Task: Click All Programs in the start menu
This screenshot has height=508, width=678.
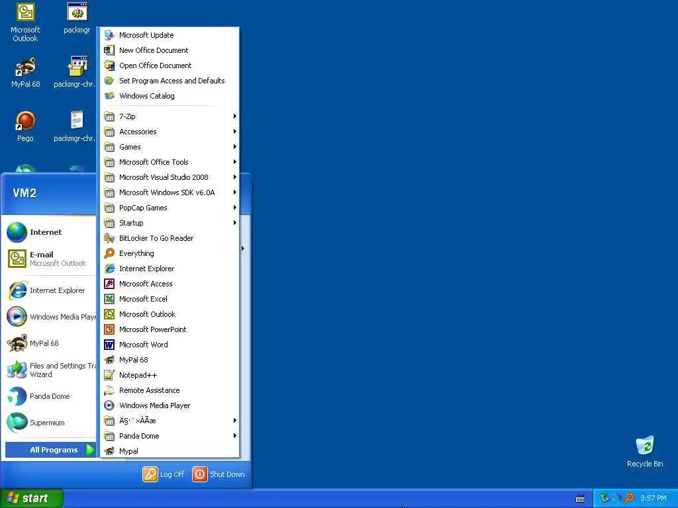Action: tap(50, 450)
